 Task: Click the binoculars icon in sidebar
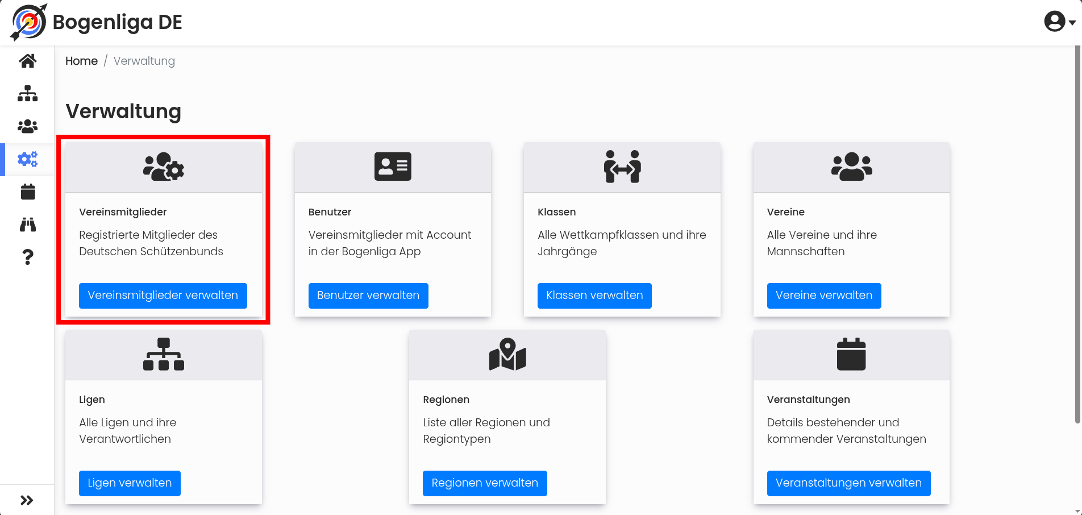tap(27, 225)
